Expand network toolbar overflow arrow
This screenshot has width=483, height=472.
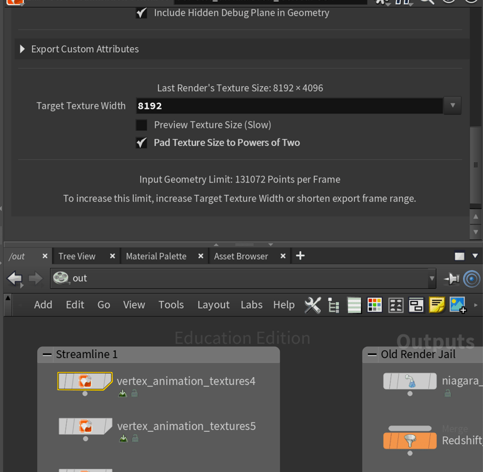(475, 305)
